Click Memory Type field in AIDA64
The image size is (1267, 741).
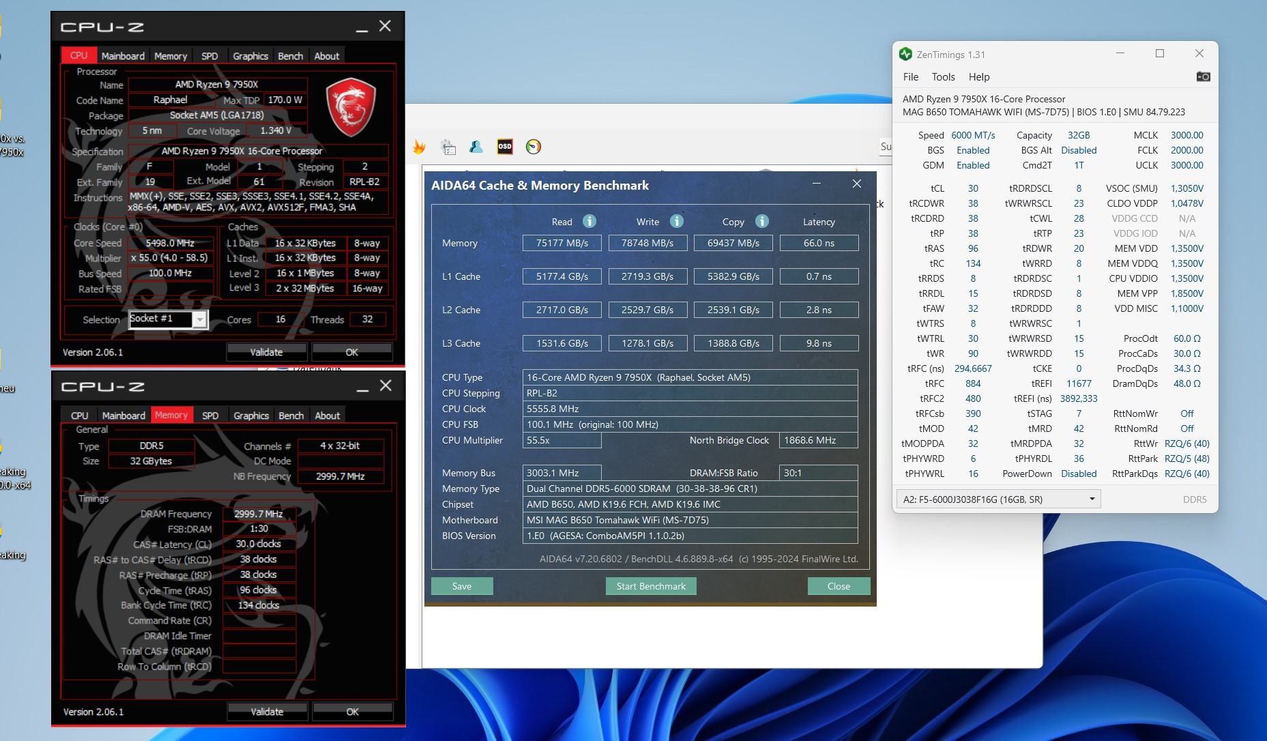(x=690, y=489)
